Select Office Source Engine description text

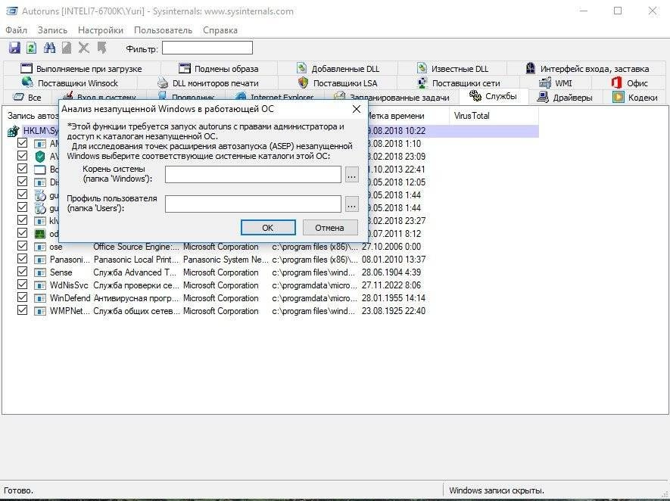(136, 247)
